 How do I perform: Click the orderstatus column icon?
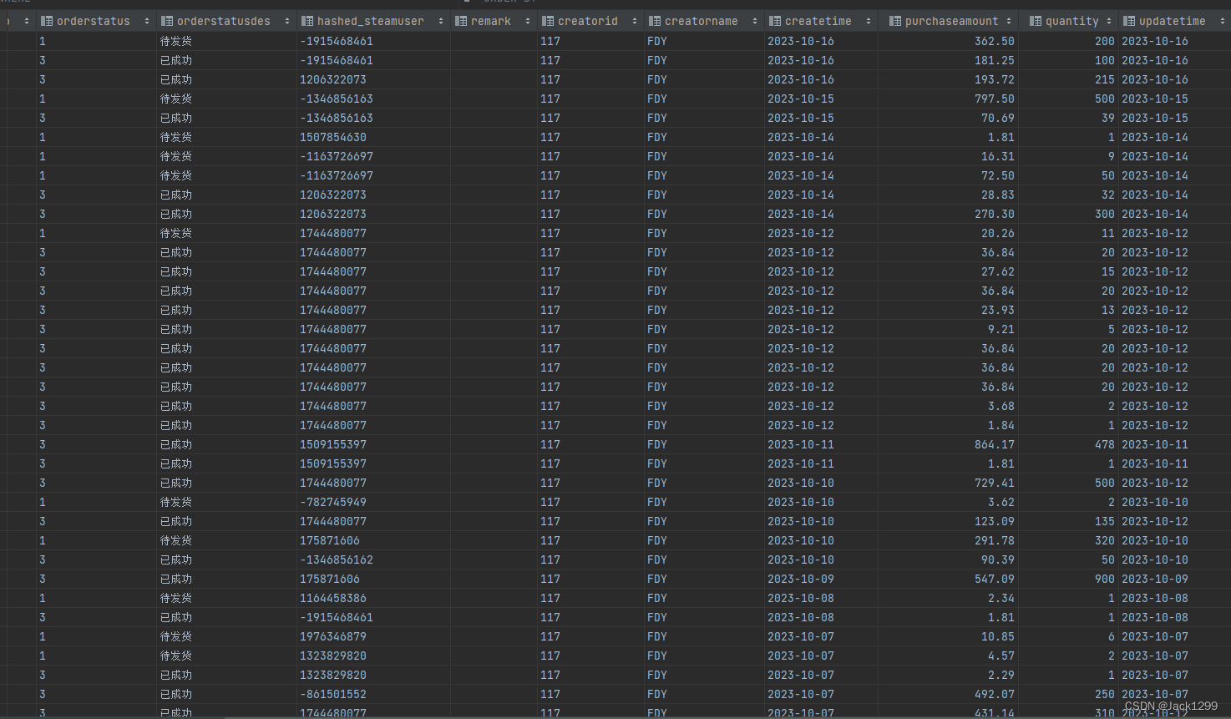coord(47,21)
